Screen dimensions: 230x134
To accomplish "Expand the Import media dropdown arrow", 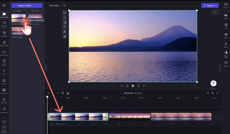I will point(40,6).
